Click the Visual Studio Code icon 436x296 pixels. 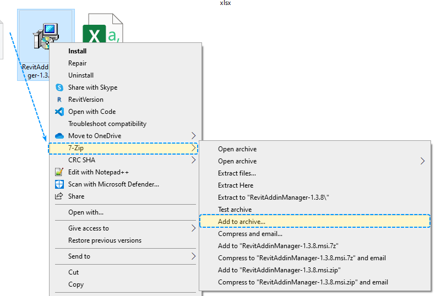[x=59, y=112]
